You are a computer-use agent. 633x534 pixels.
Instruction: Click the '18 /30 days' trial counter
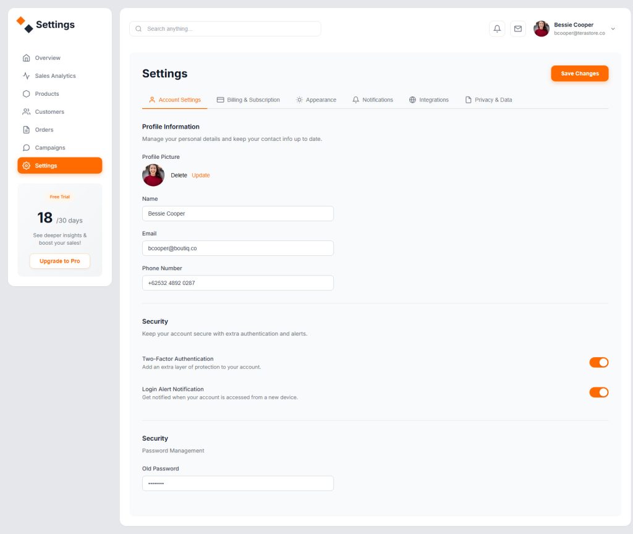[60, 218]
